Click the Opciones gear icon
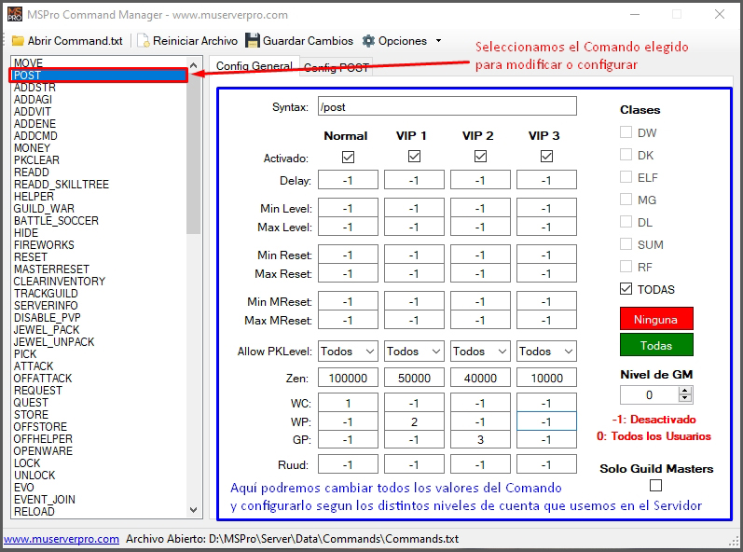The image size is (743, 552). tap(368, 41)
